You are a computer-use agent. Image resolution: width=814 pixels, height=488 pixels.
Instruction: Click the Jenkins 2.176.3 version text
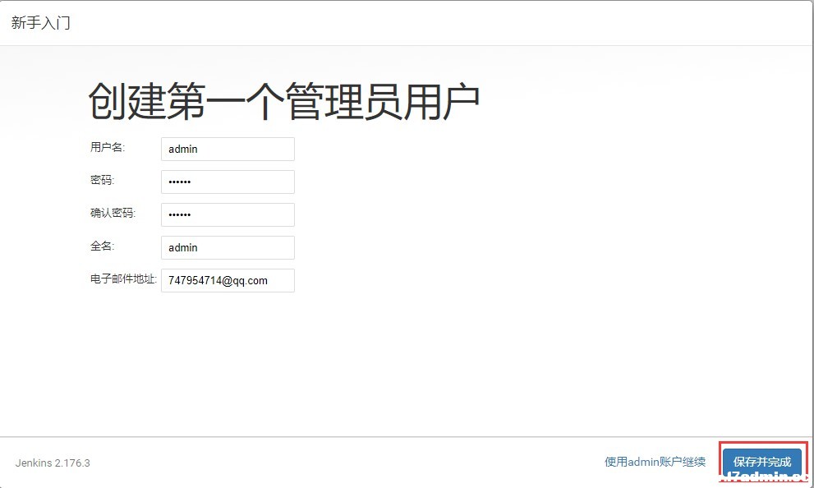53,463
